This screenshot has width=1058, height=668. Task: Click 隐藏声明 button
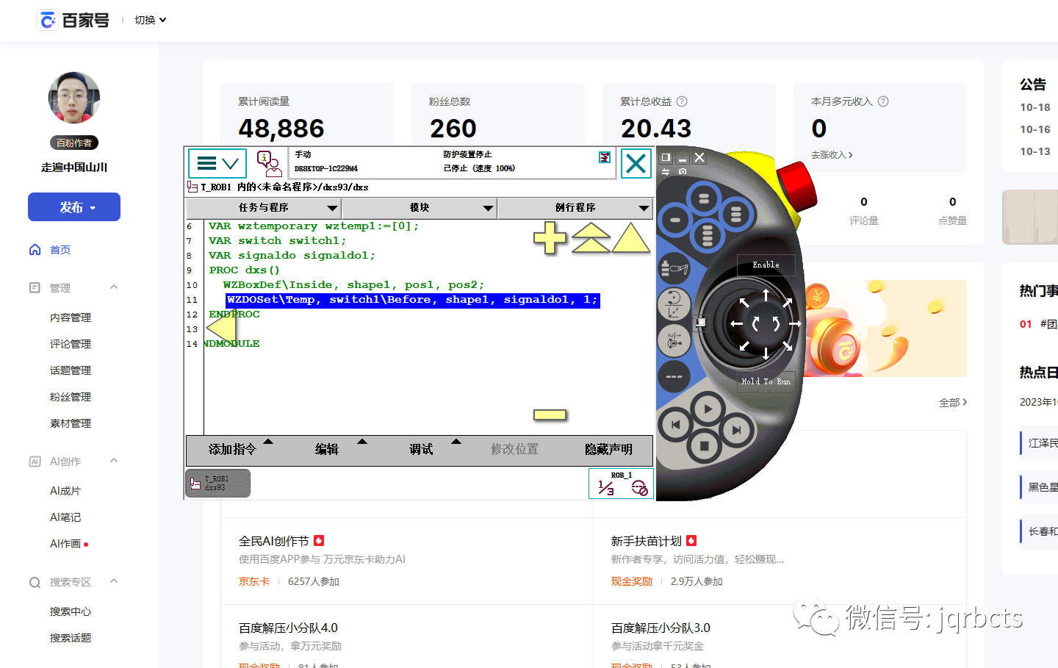coord(608,449)
